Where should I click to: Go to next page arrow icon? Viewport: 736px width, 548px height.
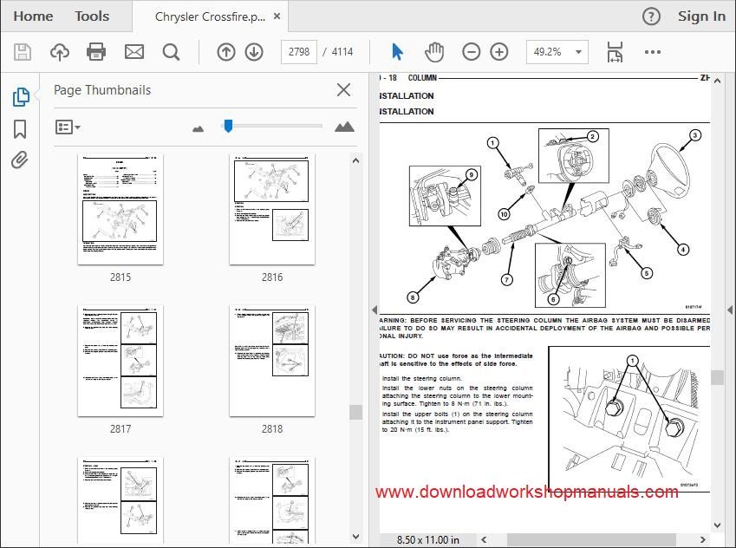254,52
